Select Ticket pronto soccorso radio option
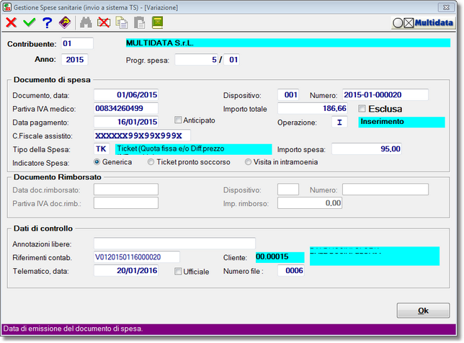Image resolution: width=464 pixels, height=343 pixels. (x=151, y=162)
